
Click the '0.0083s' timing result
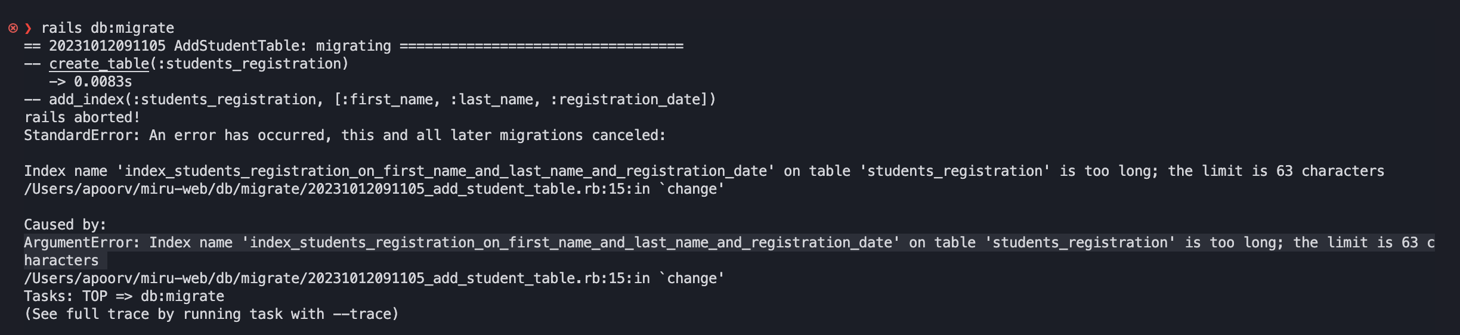[103, 82]
